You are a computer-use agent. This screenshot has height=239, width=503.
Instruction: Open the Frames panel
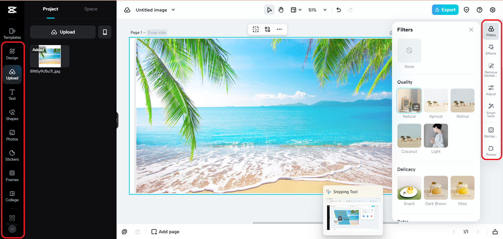(x=12, y=176)
